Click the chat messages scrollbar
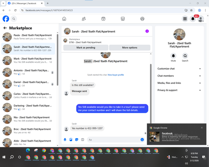This screenshot has height=167, width=209. (x=150, y=93)
